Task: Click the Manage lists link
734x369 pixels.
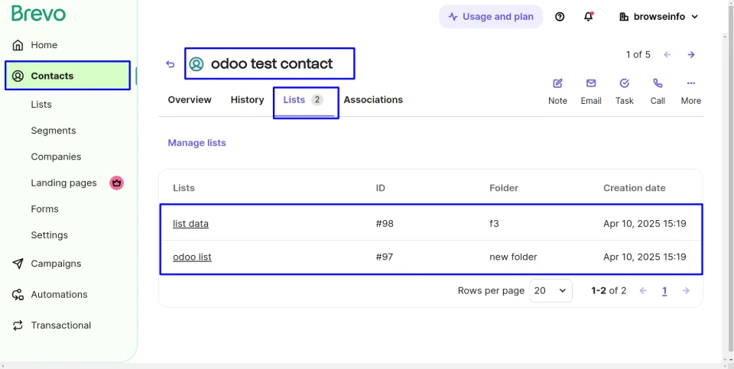Action: (196, 143)
